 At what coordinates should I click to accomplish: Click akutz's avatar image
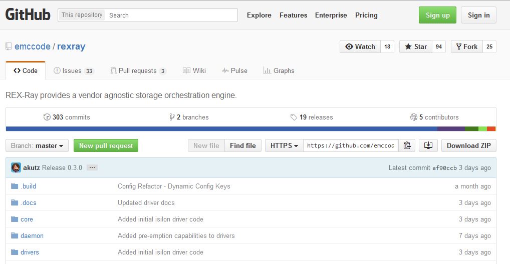16,167
